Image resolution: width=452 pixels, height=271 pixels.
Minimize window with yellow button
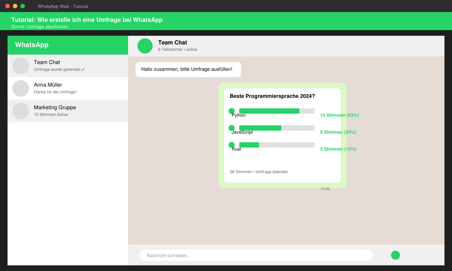(15, 6)
